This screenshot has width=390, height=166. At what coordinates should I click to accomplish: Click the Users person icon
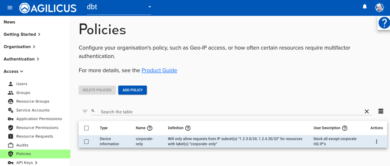point(10,84)
